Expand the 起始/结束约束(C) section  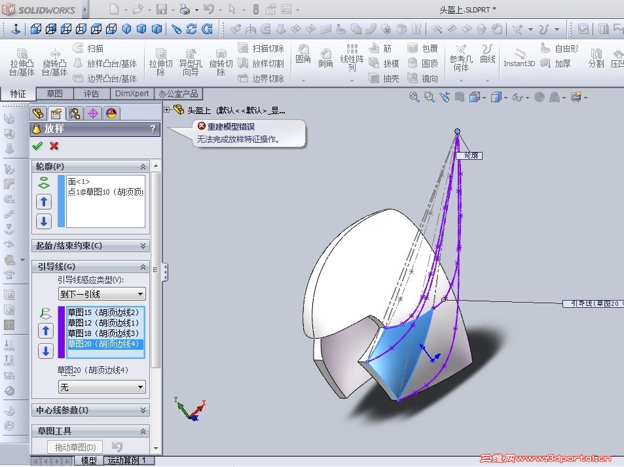coord(143,246)
